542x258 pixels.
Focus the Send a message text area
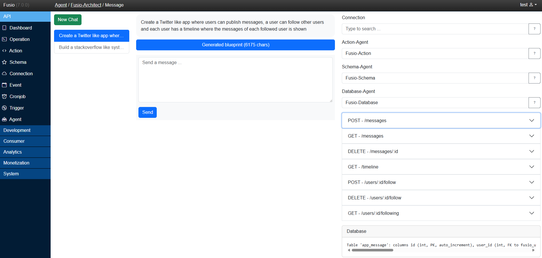[x=235, y=80]
